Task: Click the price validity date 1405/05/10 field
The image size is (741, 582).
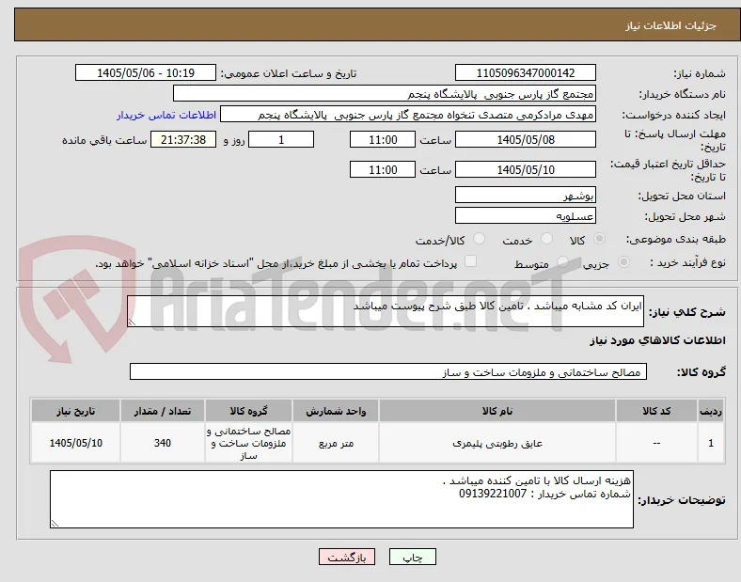Action: [x=526, y=169]
